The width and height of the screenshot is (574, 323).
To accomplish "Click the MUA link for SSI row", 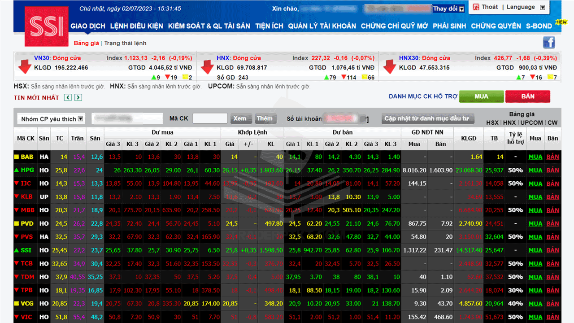I will coord(535,250).
